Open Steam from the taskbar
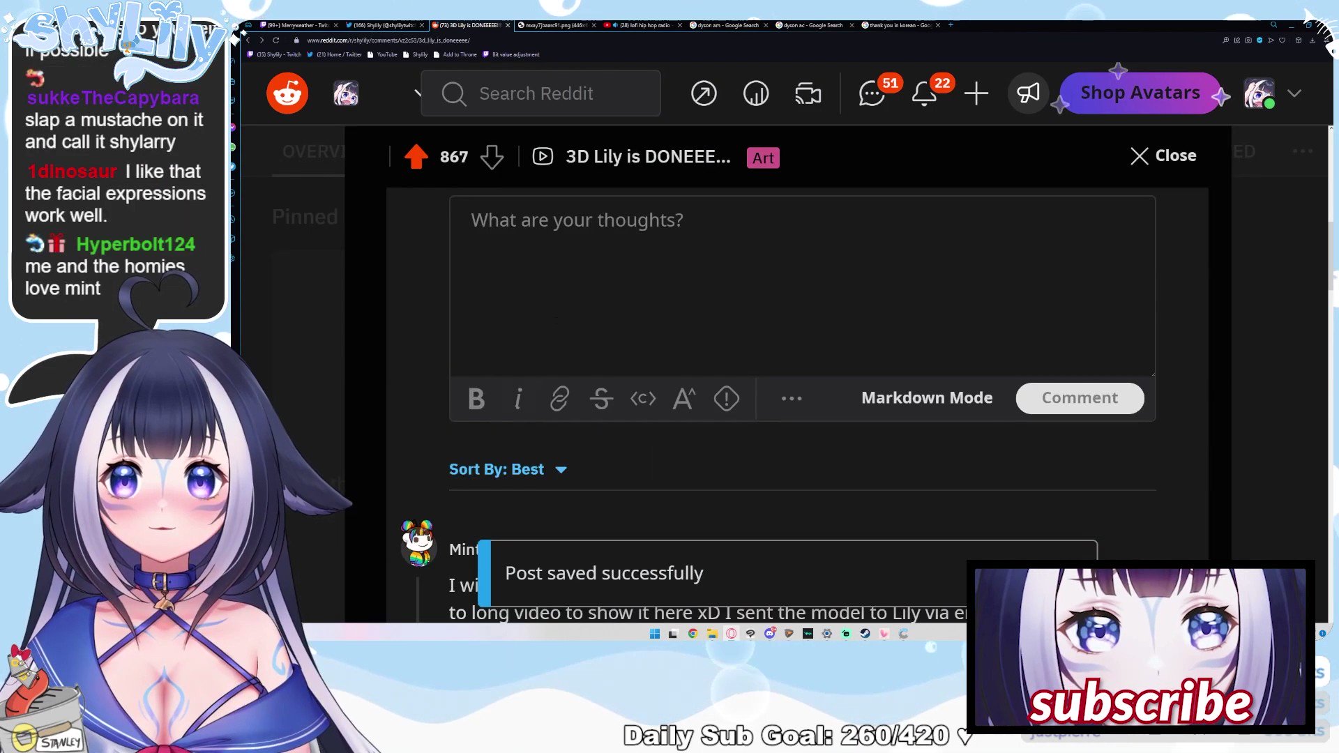 865,634
